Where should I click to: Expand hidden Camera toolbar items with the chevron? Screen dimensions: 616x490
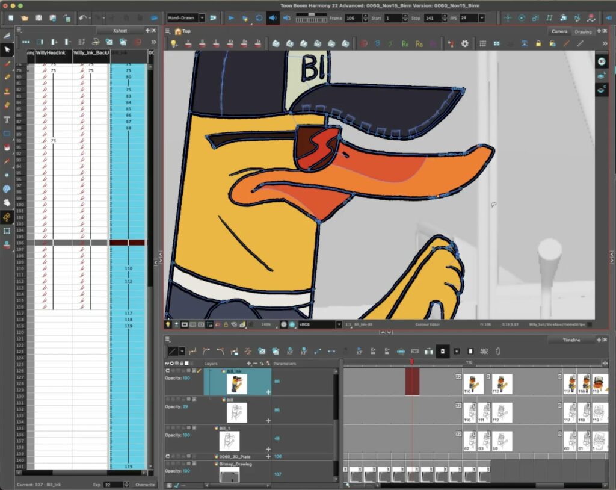pyautogui.click(x=605, y=44)
